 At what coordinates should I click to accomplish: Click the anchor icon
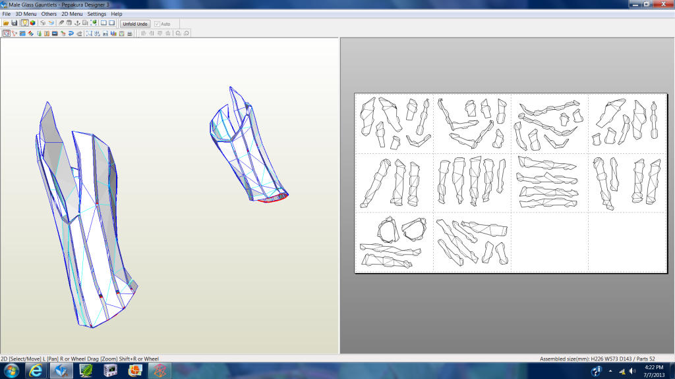click(x=77, y=23)
